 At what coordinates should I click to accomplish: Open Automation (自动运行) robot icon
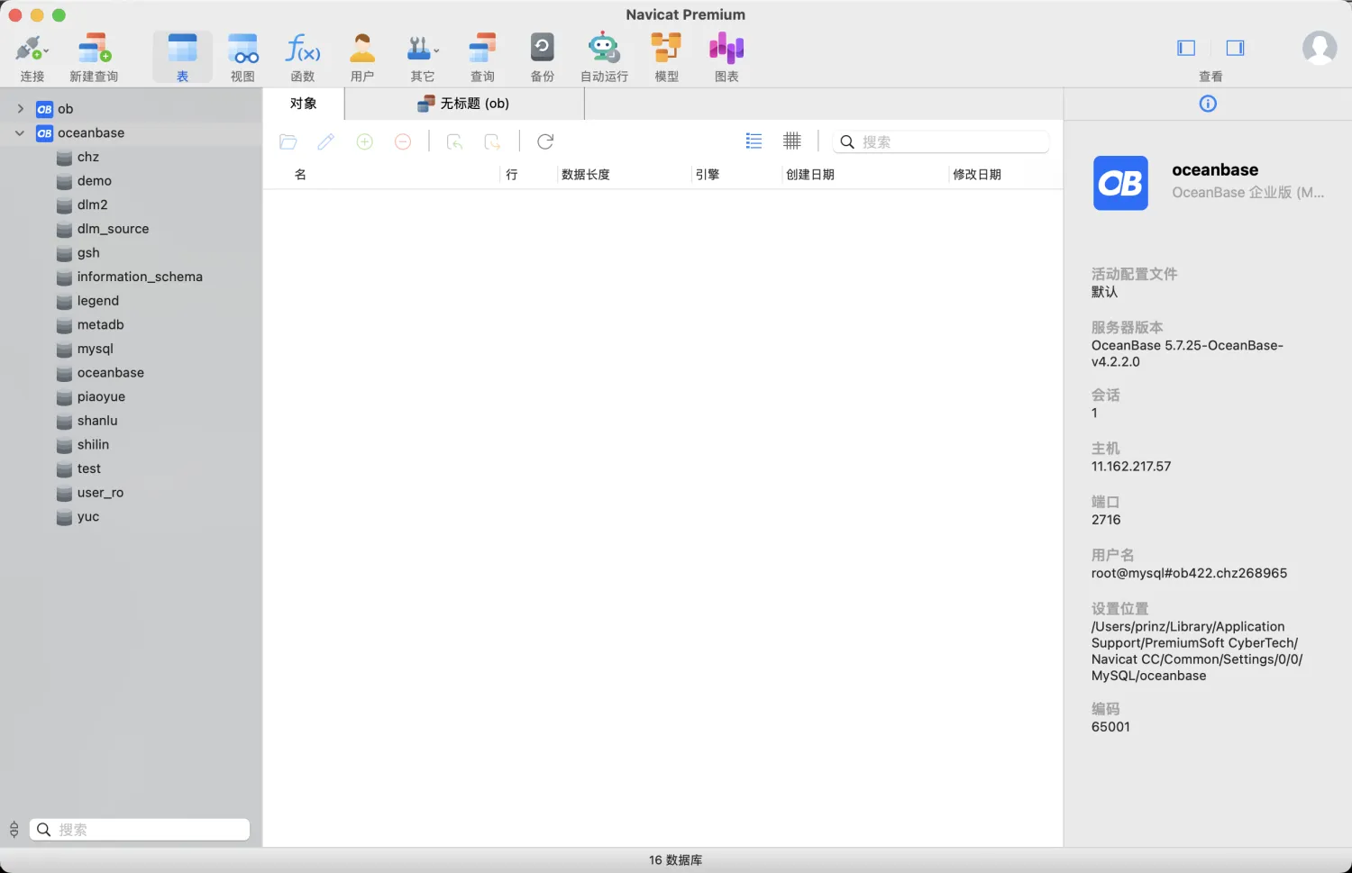[603, 49]
